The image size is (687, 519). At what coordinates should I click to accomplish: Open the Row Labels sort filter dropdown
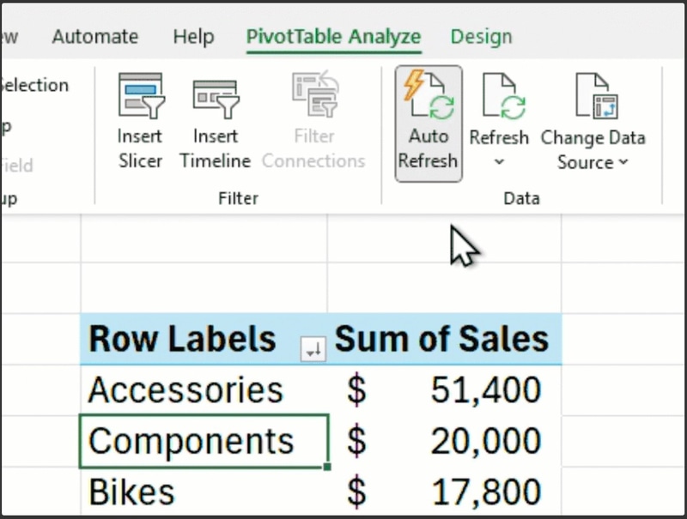(313, 348)
